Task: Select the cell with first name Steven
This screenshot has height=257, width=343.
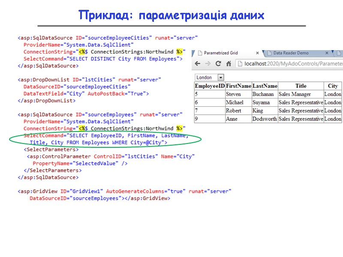Action: click(x=238, y=94)
